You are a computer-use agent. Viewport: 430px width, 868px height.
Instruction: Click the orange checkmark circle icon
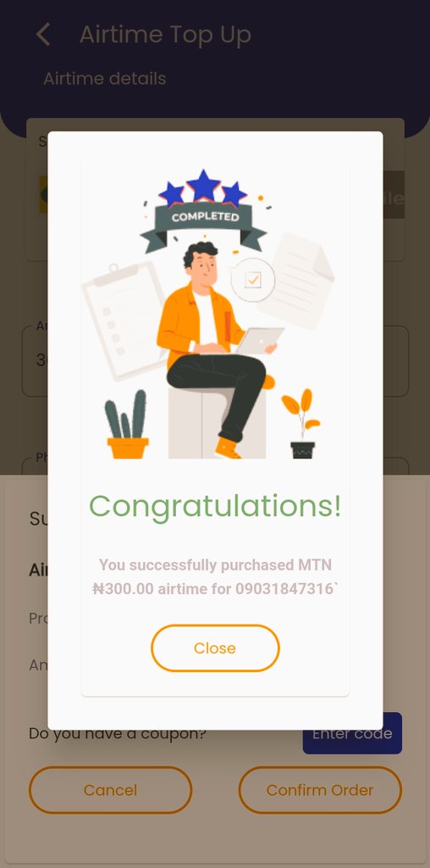point(252,280)
